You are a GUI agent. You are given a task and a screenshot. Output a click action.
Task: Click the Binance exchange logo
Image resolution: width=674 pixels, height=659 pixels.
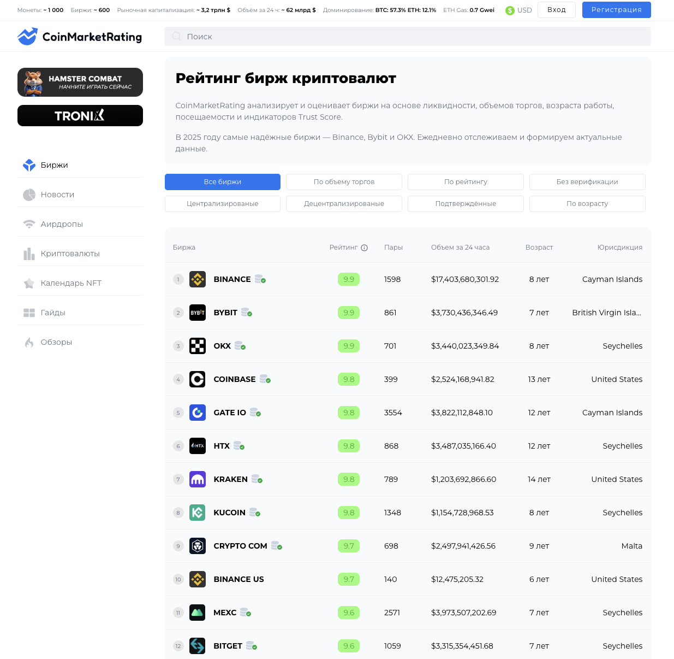(x=198, y=279)
